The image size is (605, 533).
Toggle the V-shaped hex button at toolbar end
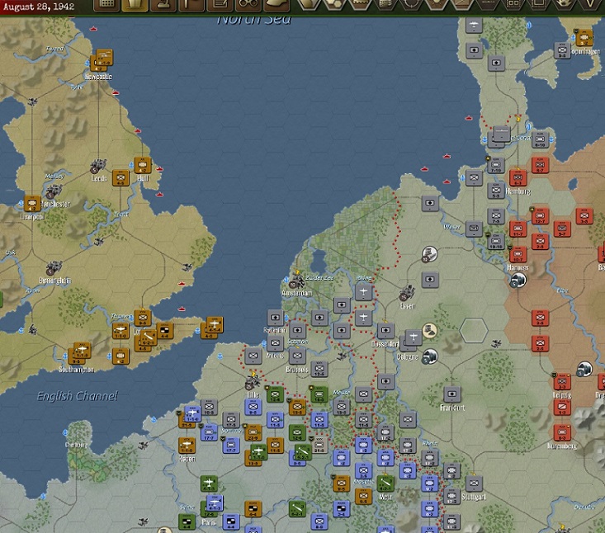click(589, 4)
